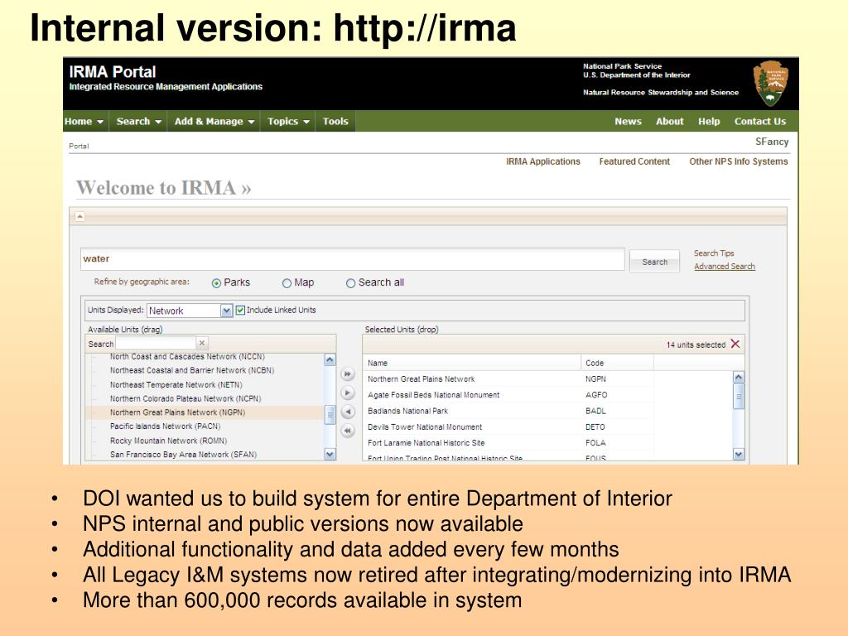This screenshot has width=848, height=636.
Task: Click the main search box containing water
Action: point(353,259)
